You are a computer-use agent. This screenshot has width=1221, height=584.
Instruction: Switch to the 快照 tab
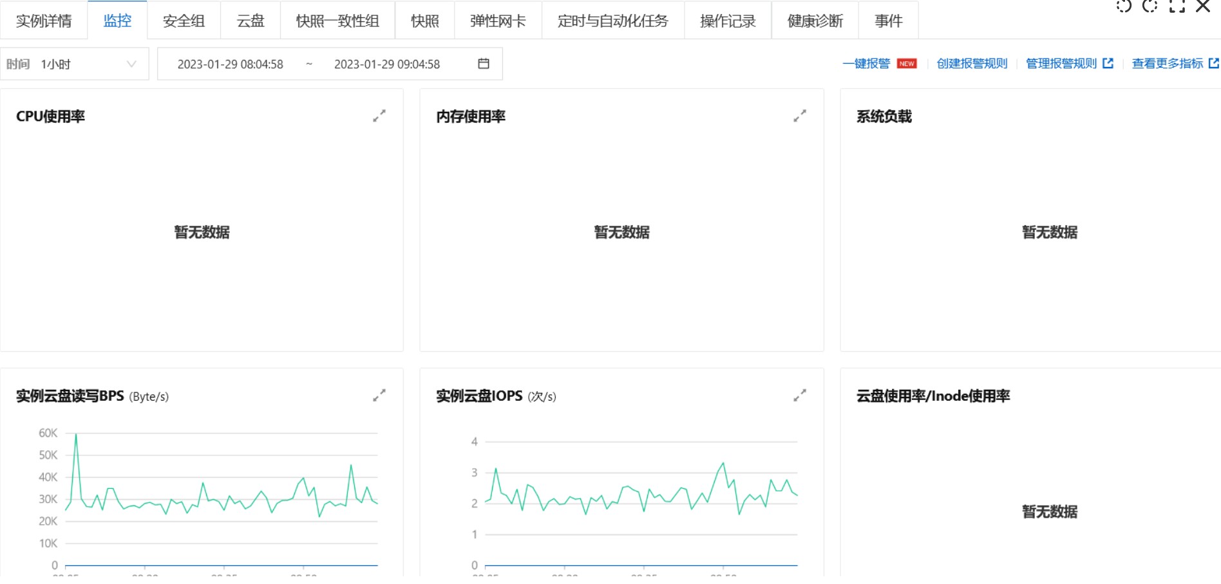click(x=425, y=21)
